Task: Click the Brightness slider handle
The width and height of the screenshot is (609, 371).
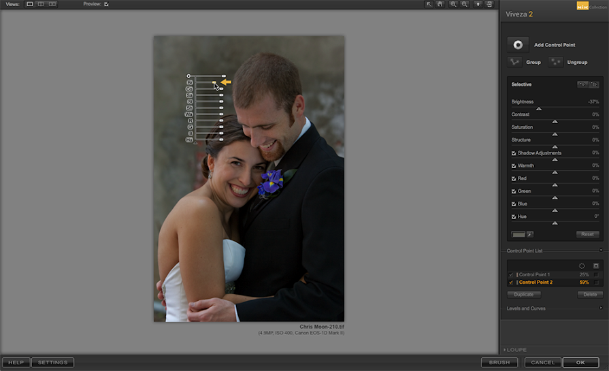Action: tap(539, 108)
